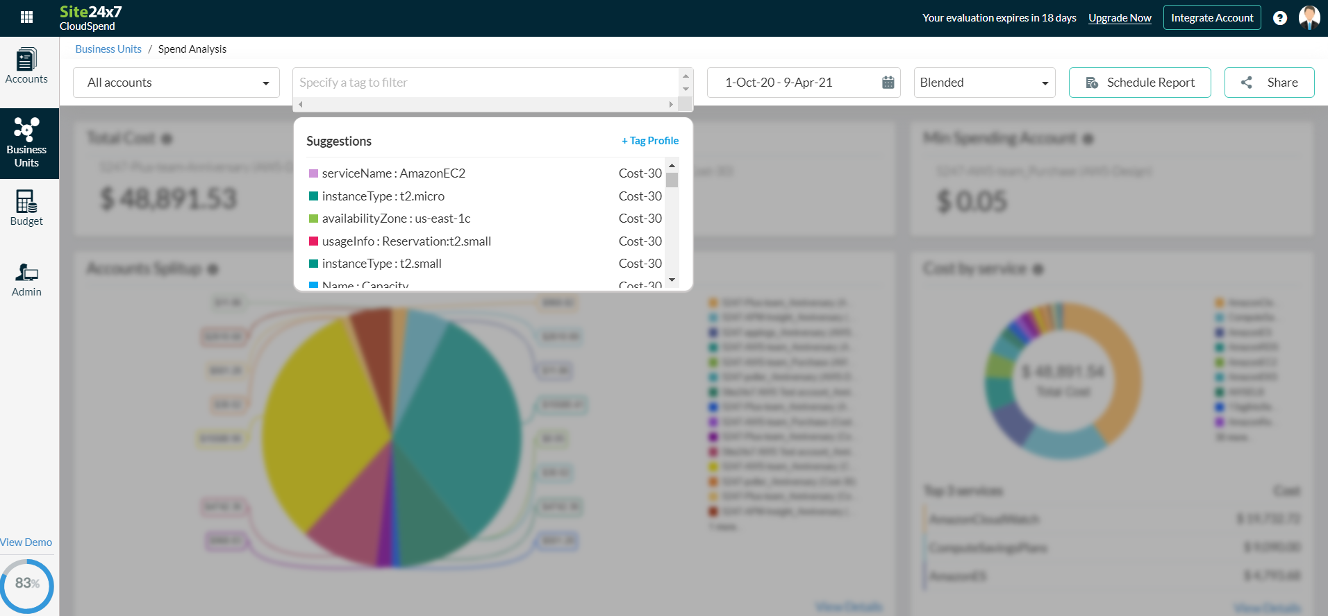Open Admin in the sidebar

tap(26, 280)
